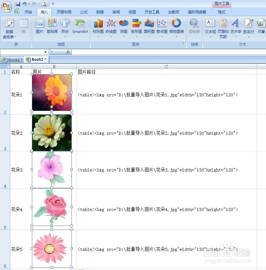Switch to the 视图 tab
The image size is (266, 270).
132,12
